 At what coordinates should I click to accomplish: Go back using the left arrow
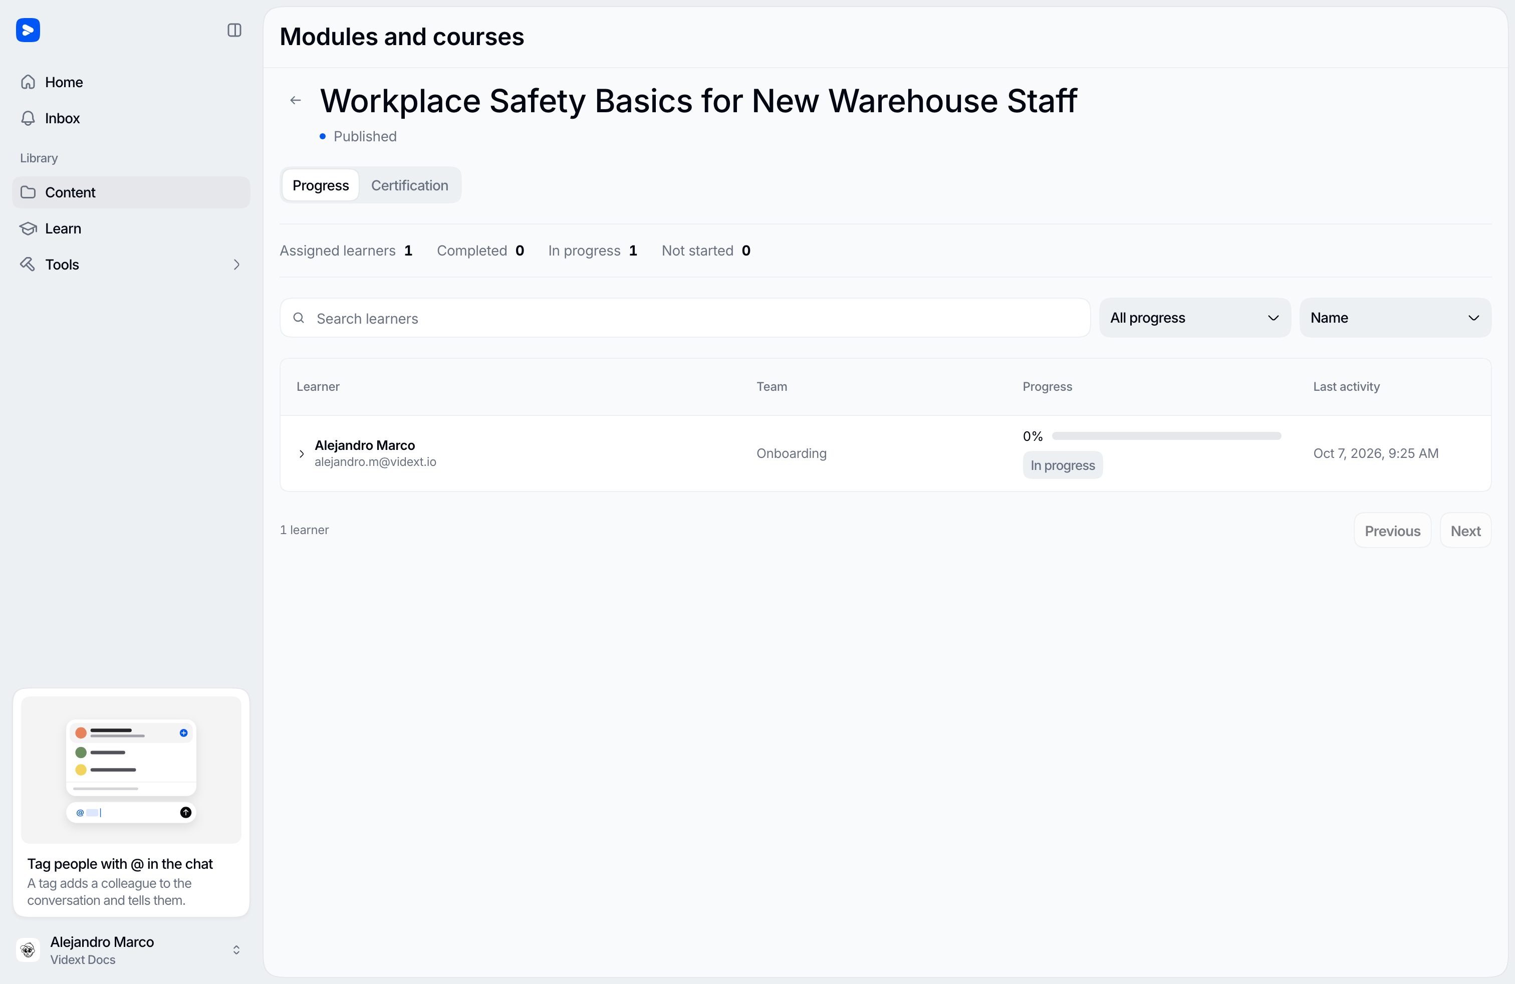click(296, 100)
